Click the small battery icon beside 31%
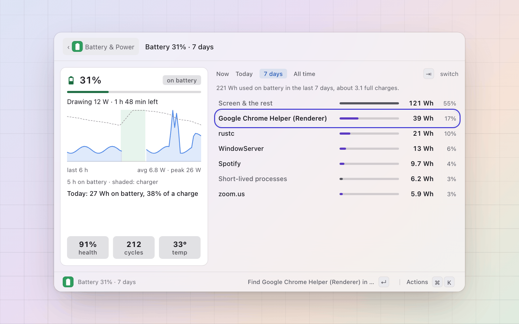The image size is (519, 324). (71, 80)
